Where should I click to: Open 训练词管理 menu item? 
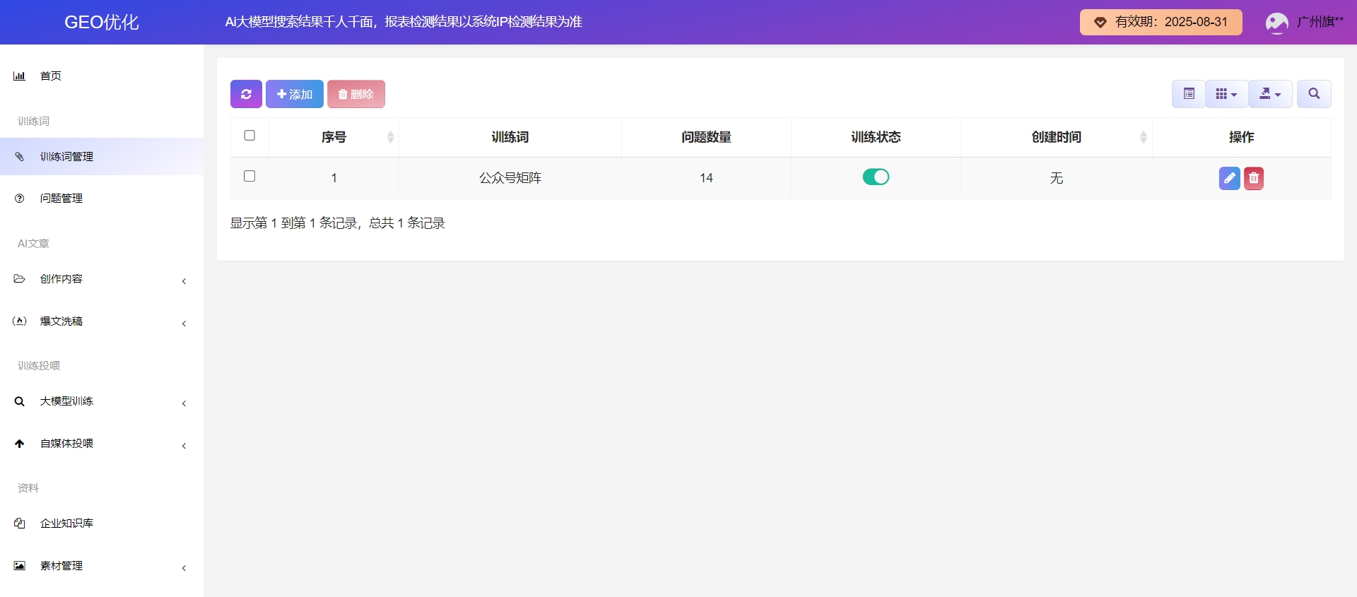point(102,156)
